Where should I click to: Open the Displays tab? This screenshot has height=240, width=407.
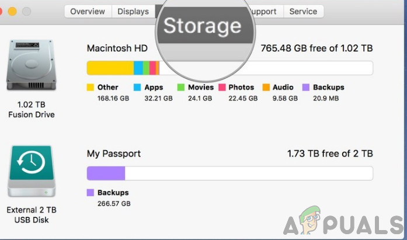tap(133, 12)
